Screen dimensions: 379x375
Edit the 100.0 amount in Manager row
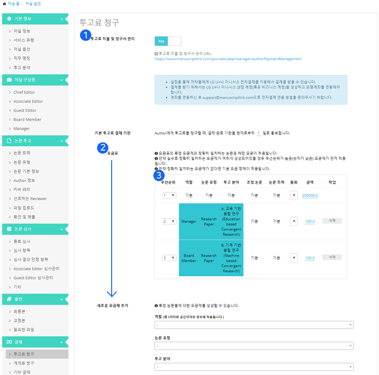[x=310, y=221]
